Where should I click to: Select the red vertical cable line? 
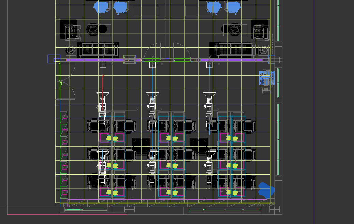pos(103,84)
